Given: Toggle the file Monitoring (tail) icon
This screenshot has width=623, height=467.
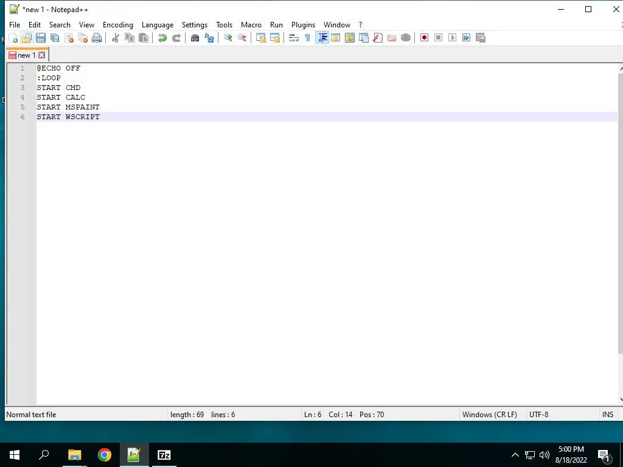Looking at the screenshot, I should point(406,38).
